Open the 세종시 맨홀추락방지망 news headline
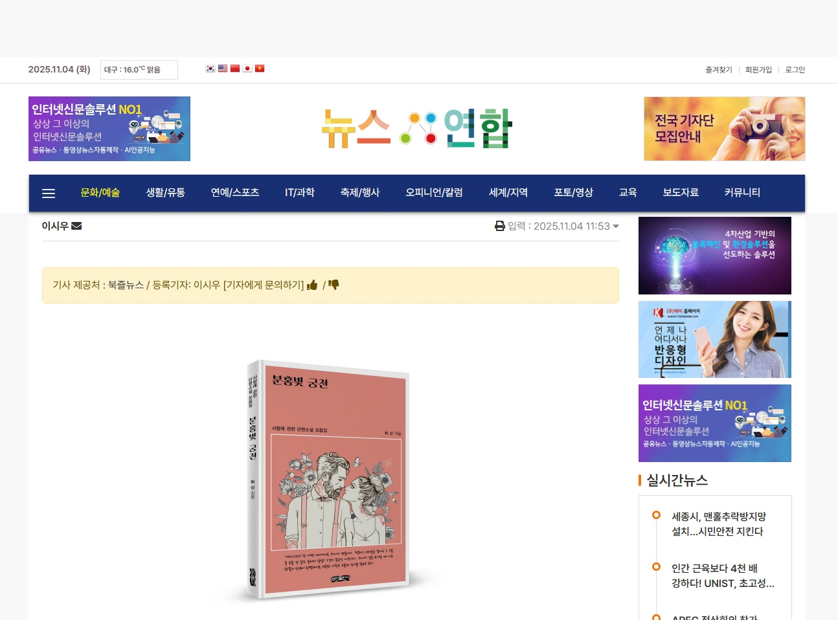The width and height of the screenshot is (838, 620). point(719,524)
